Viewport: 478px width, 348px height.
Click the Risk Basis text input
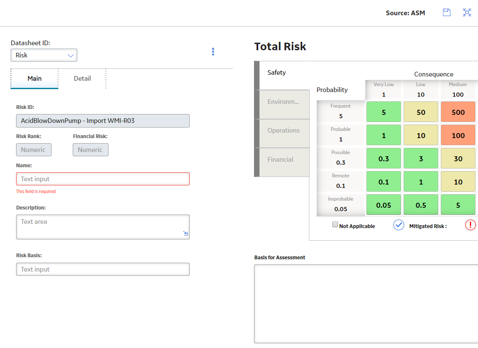click(103, 269)
